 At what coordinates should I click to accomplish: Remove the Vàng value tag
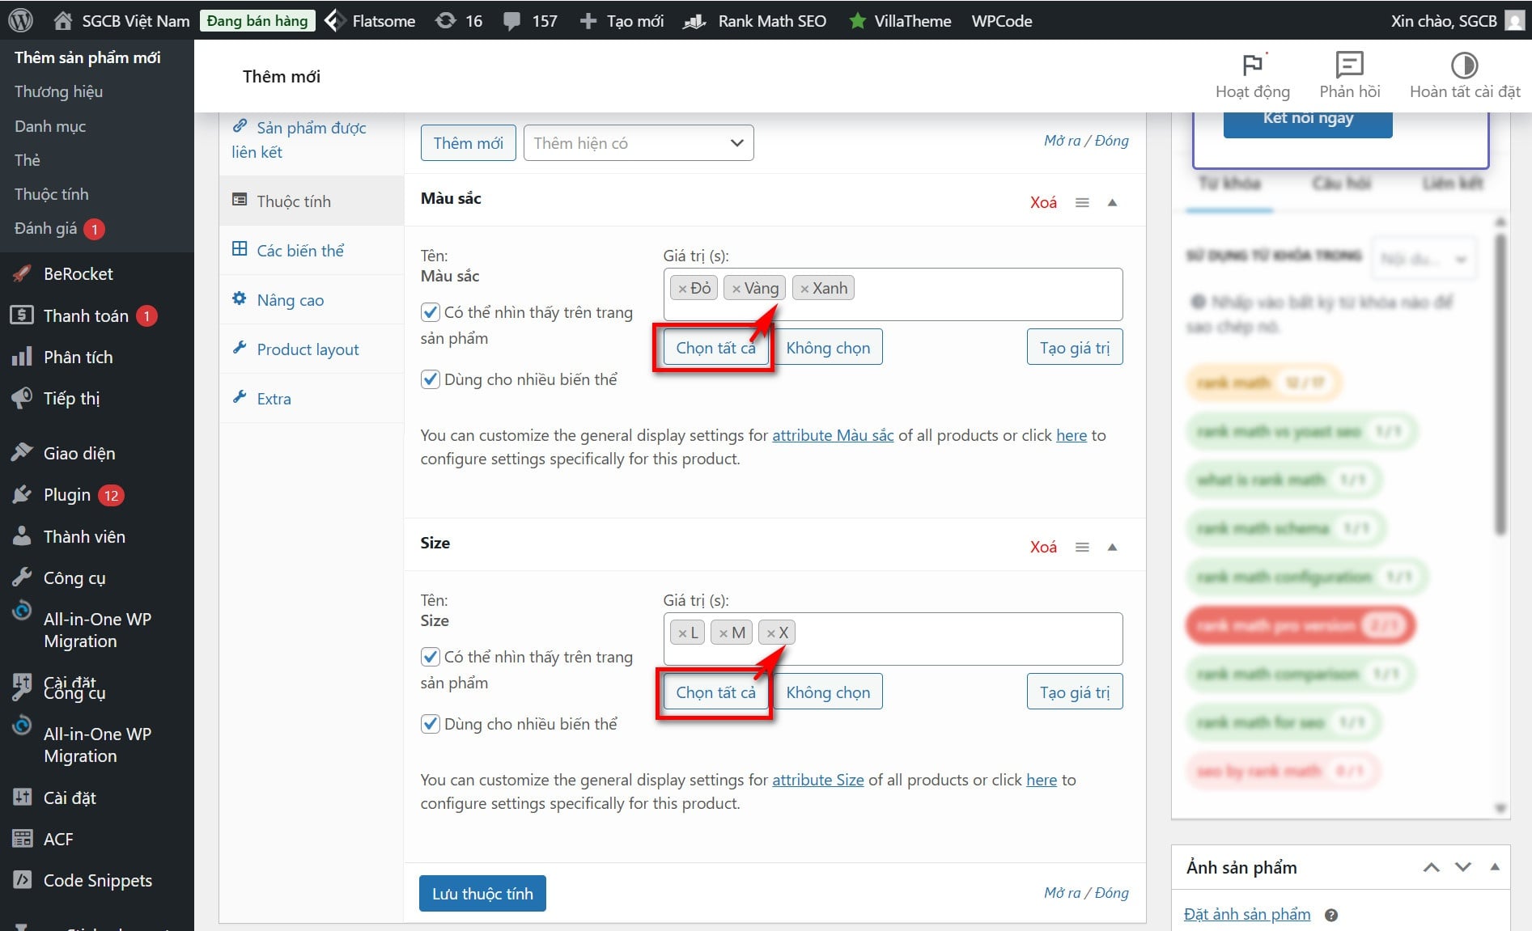click(736, 289)
